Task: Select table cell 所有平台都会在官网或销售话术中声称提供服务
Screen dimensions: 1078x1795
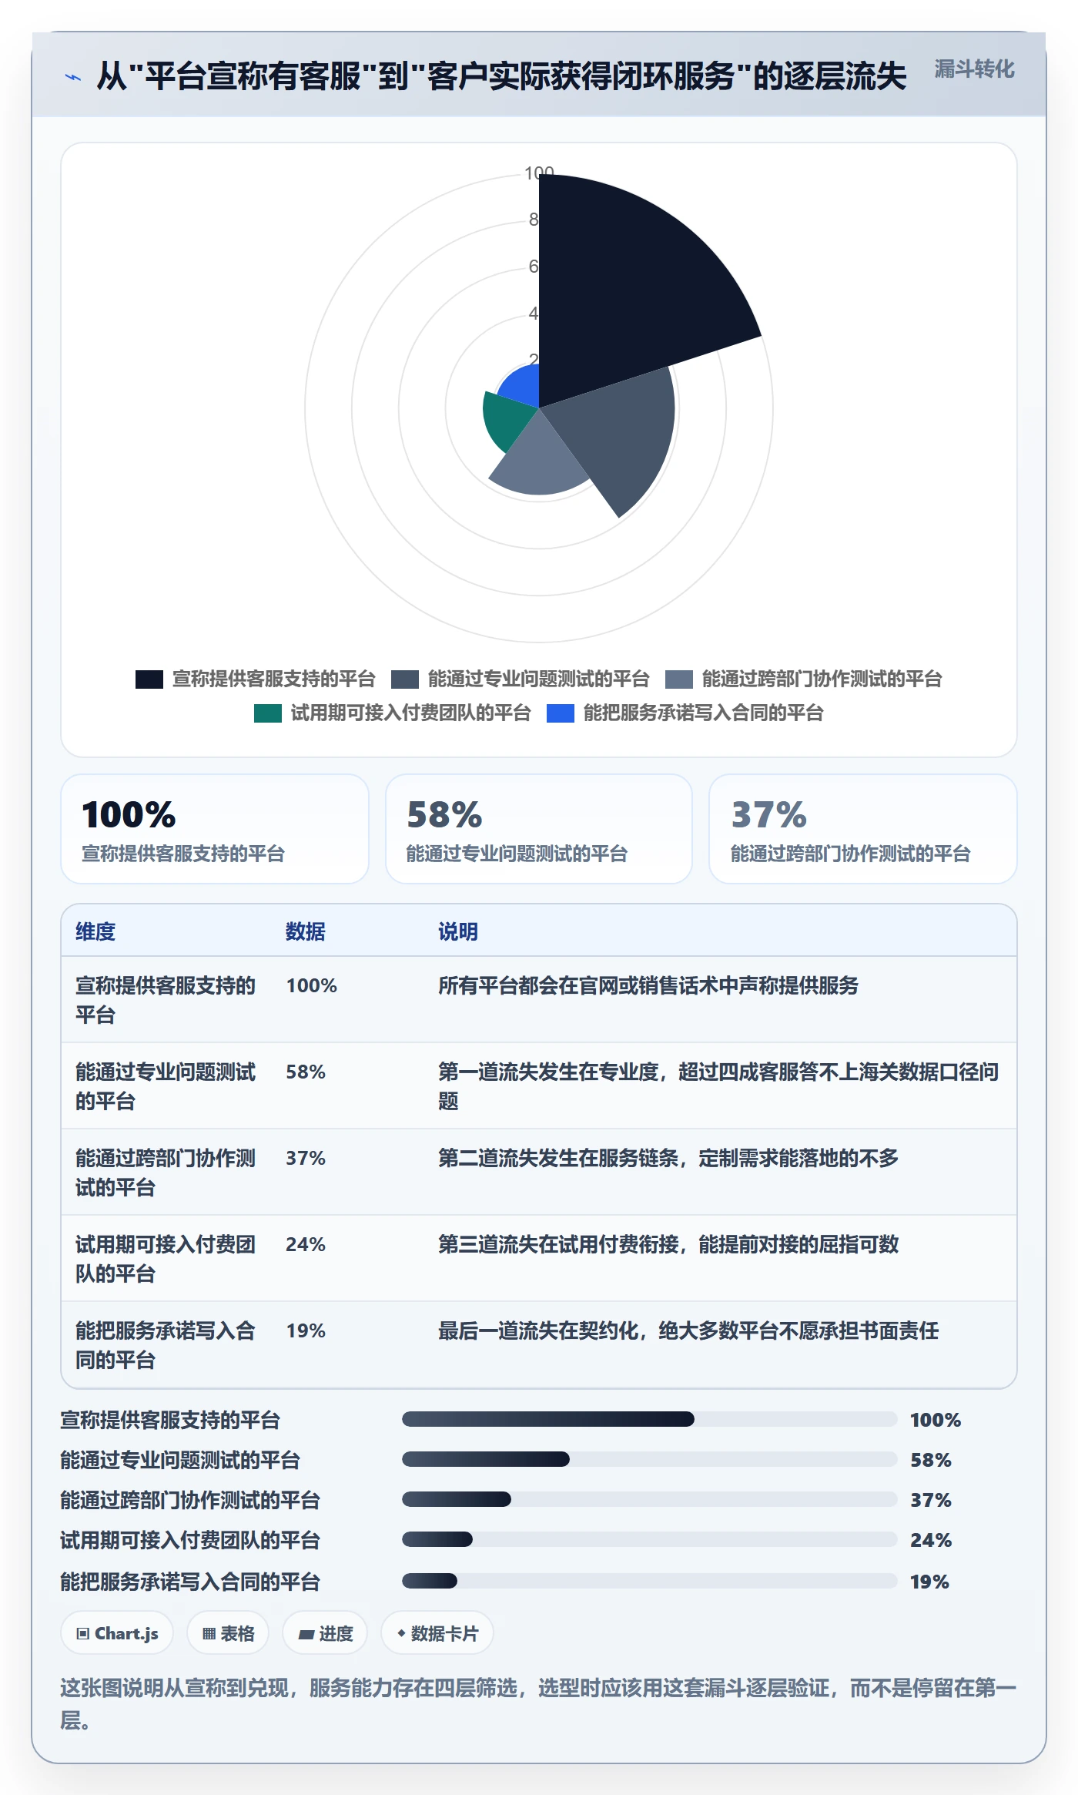Action: [648, 985]
